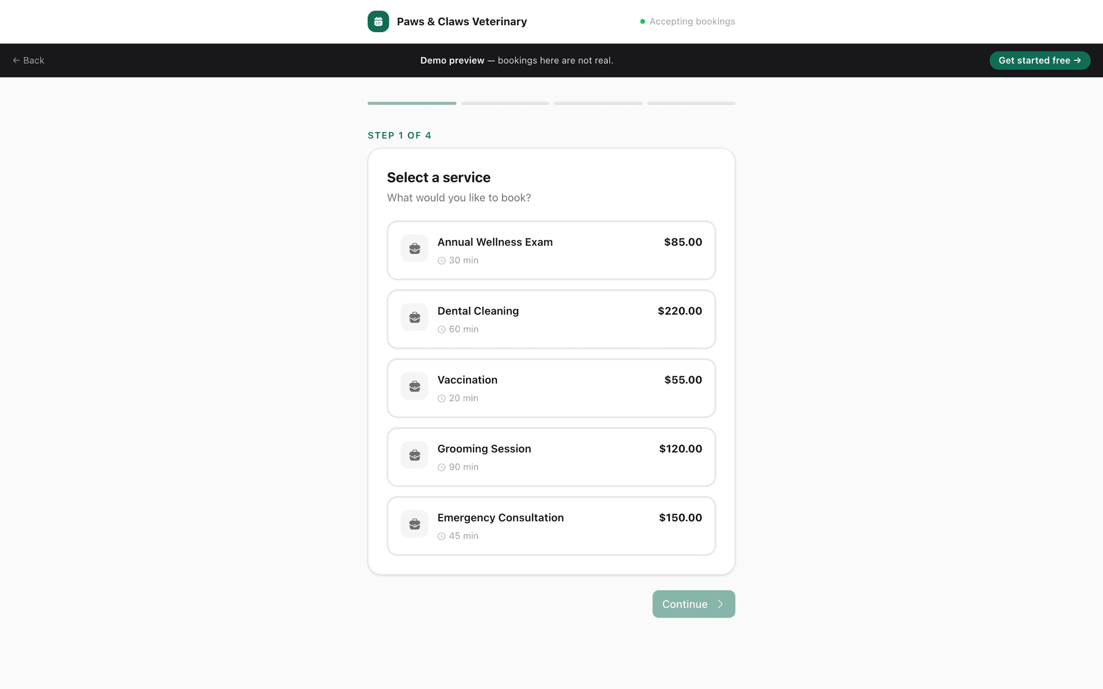Select the Annual Wellness Exam service
The image size is (1103, 689).
coord(551,250)
